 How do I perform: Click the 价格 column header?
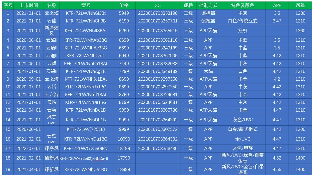coord(123,4)
